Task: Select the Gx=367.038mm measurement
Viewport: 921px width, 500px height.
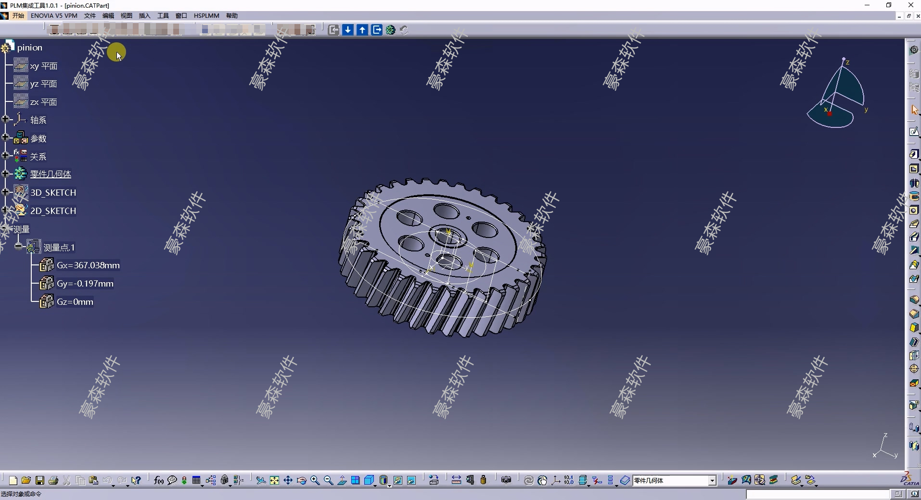Action: coord(88,265)
